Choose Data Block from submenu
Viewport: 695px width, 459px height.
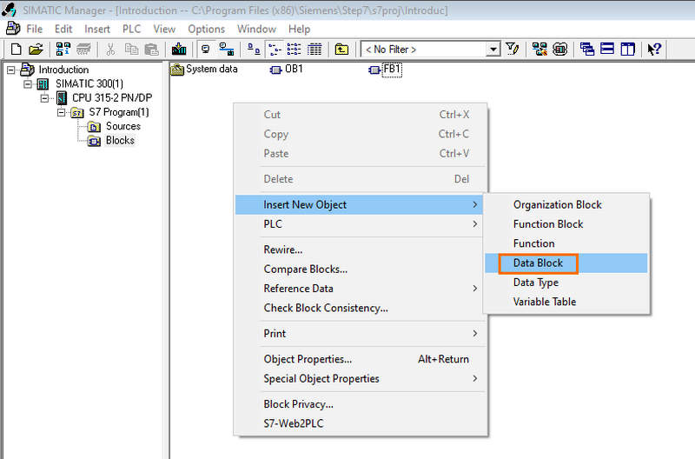566,263
